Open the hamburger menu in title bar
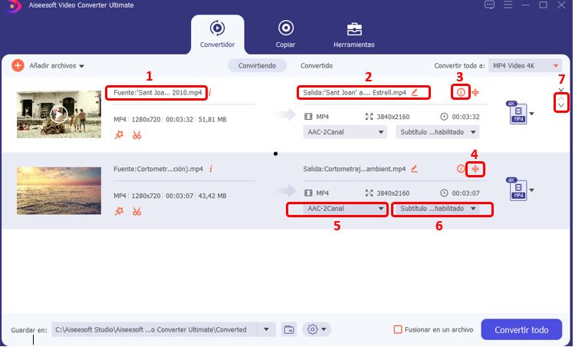The width and height of the screenshot is (575, 347). point(508,5)
